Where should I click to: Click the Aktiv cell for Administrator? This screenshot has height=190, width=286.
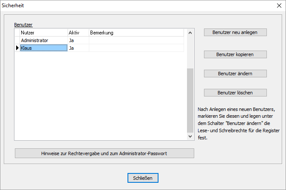(x=78, y=40)
